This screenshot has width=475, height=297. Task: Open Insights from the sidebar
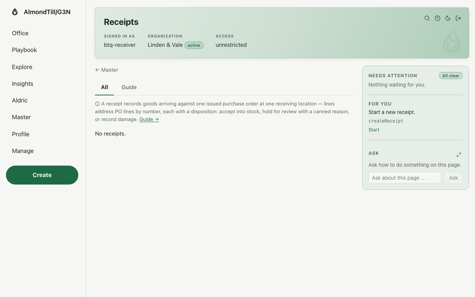23,84
